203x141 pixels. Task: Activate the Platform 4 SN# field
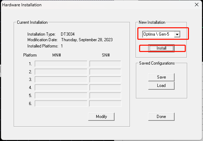click(x=105, y=88)
